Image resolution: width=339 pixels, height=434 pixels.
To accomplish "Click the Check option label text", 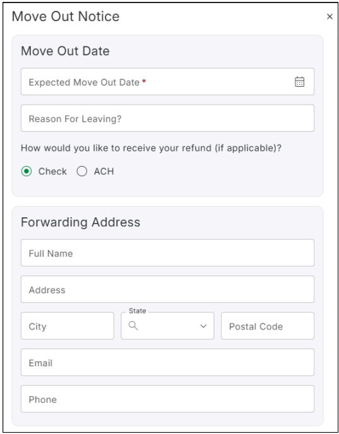I will click(52, 171).
